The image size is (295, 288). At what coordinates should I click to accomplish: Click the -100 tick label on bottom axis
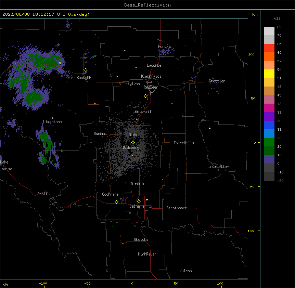point(43,283)
